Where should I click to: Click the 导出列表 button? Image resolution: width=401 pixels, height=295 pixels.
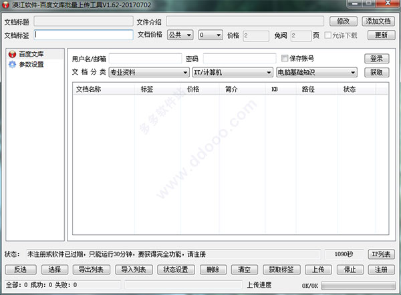[x=92, y=270]
